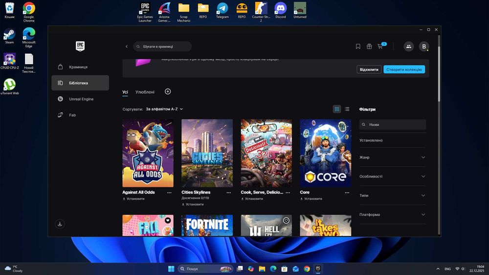Click the Epic Games logo in sidebar

click(x=80, y=46)
